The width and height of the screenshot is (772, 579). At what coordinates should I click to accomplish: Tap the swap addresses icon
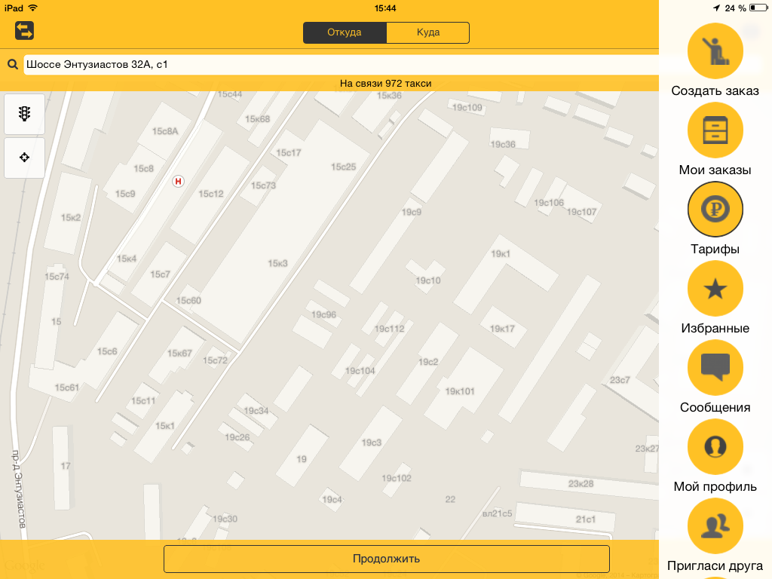click(x=24, y=30)
